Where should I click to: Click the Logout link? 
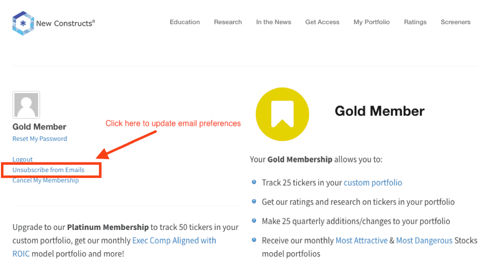22,159
